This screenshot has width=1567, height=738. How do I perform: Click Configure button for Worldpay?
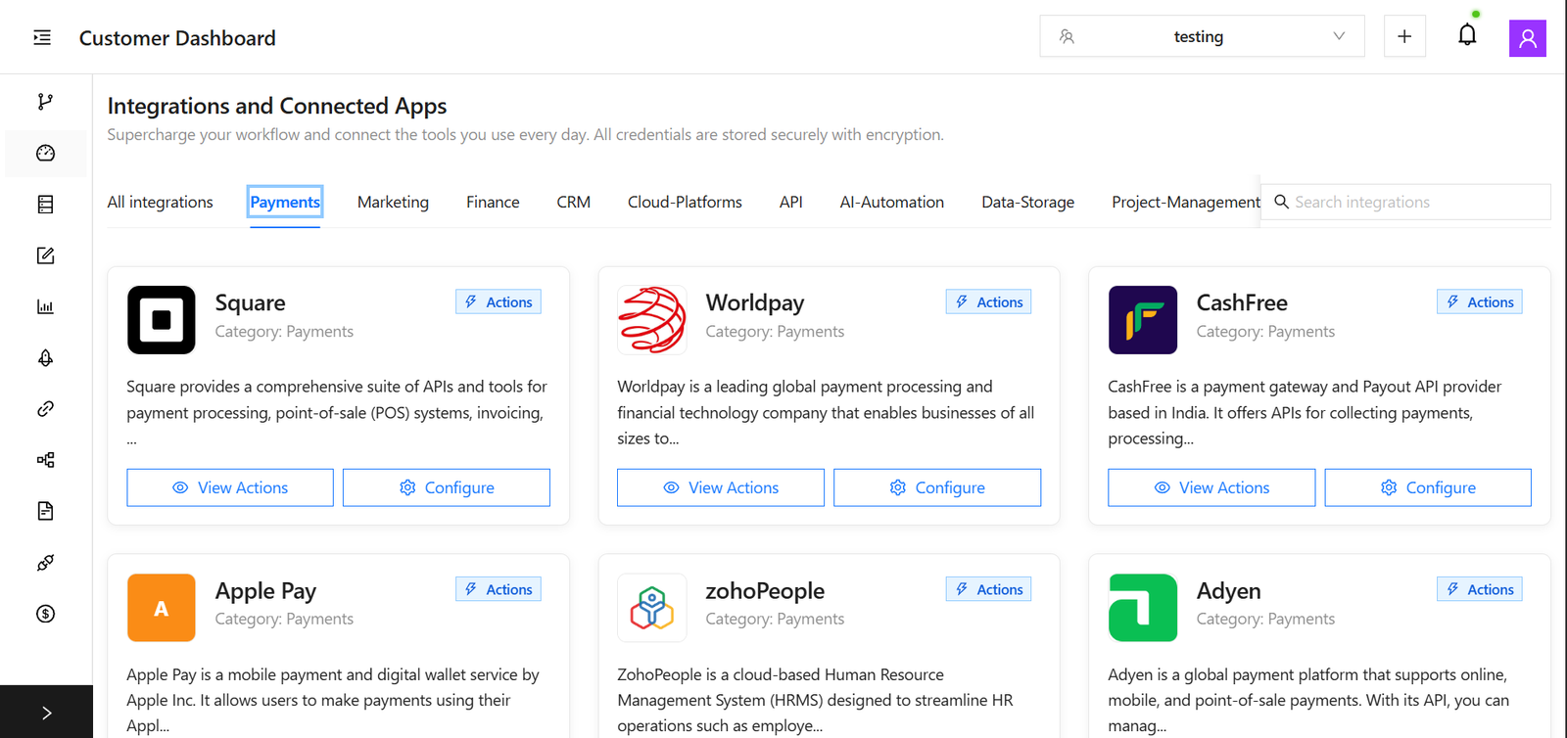coord(936,487)
